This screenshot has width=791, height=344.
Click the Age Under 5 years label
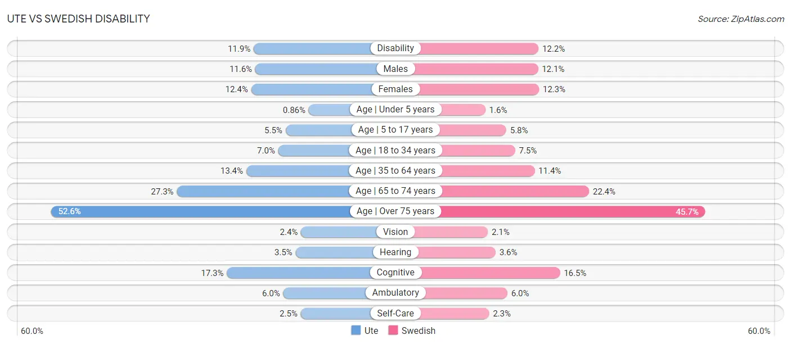point(395,110)
